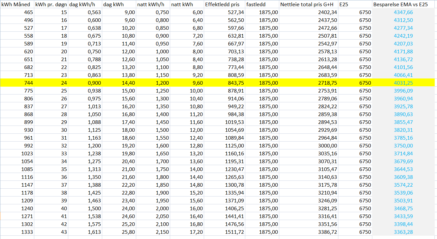Select the natt kWh value 14,00
The width and height of the screenshot is (437, 239).
tap(187, 169)
